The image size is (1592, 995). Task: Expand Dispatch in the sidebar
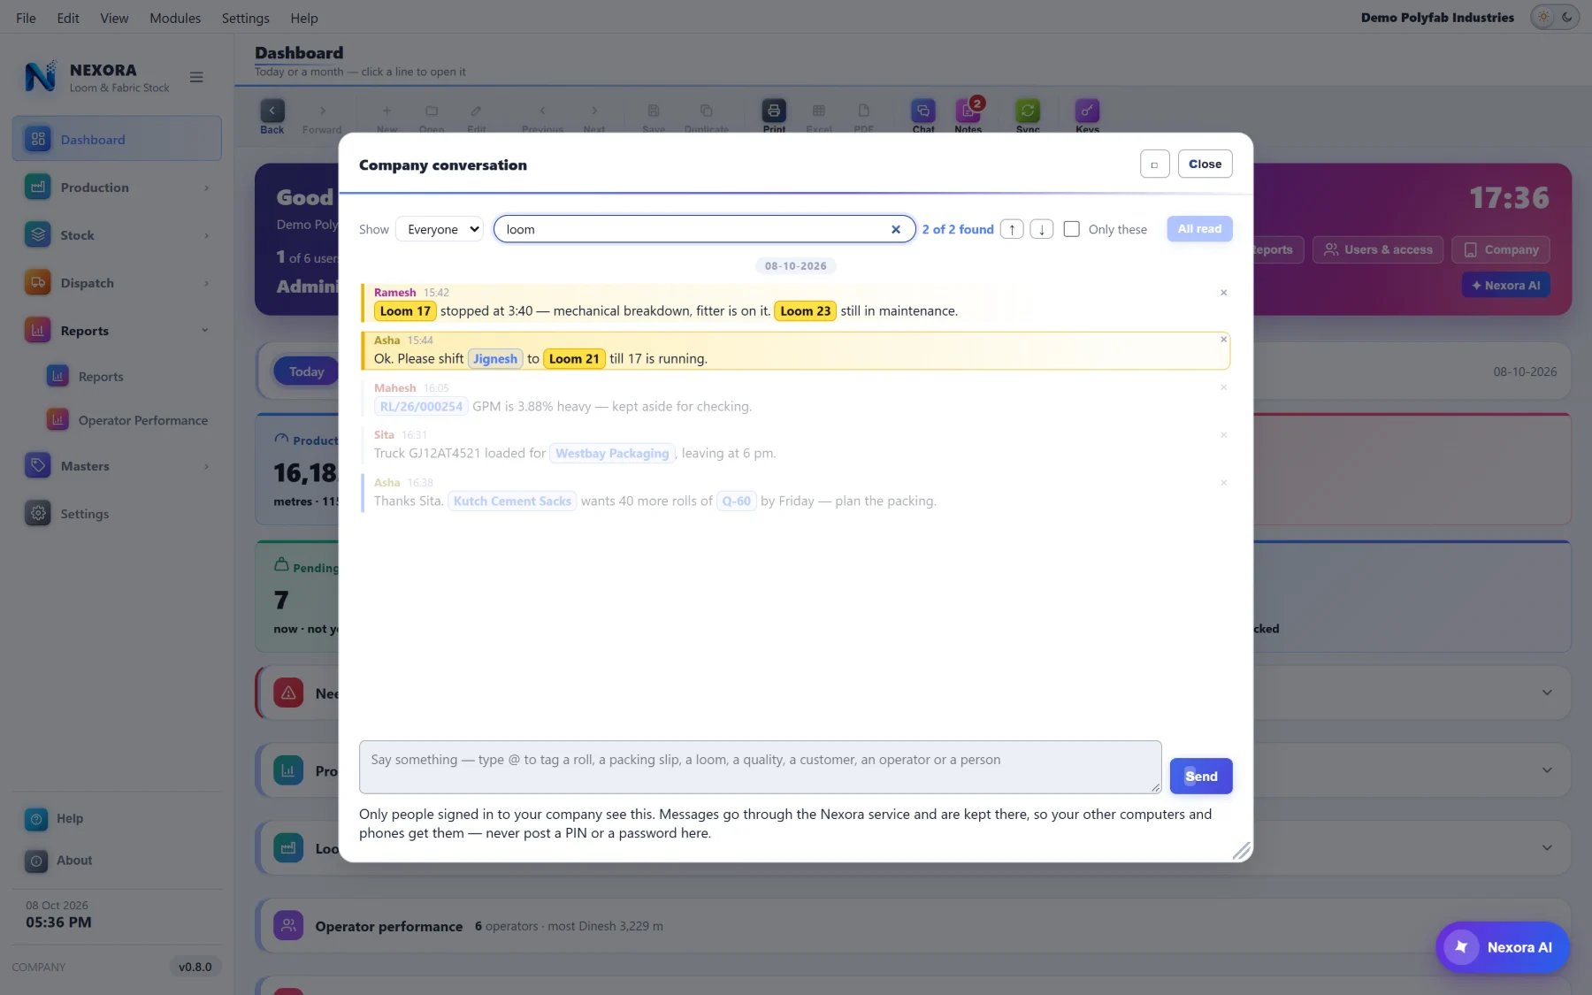point(117,283)
